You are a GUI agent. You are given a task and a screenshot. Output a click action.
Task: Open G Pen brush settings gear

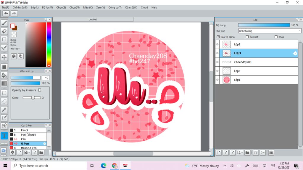(x=44, y=144)
